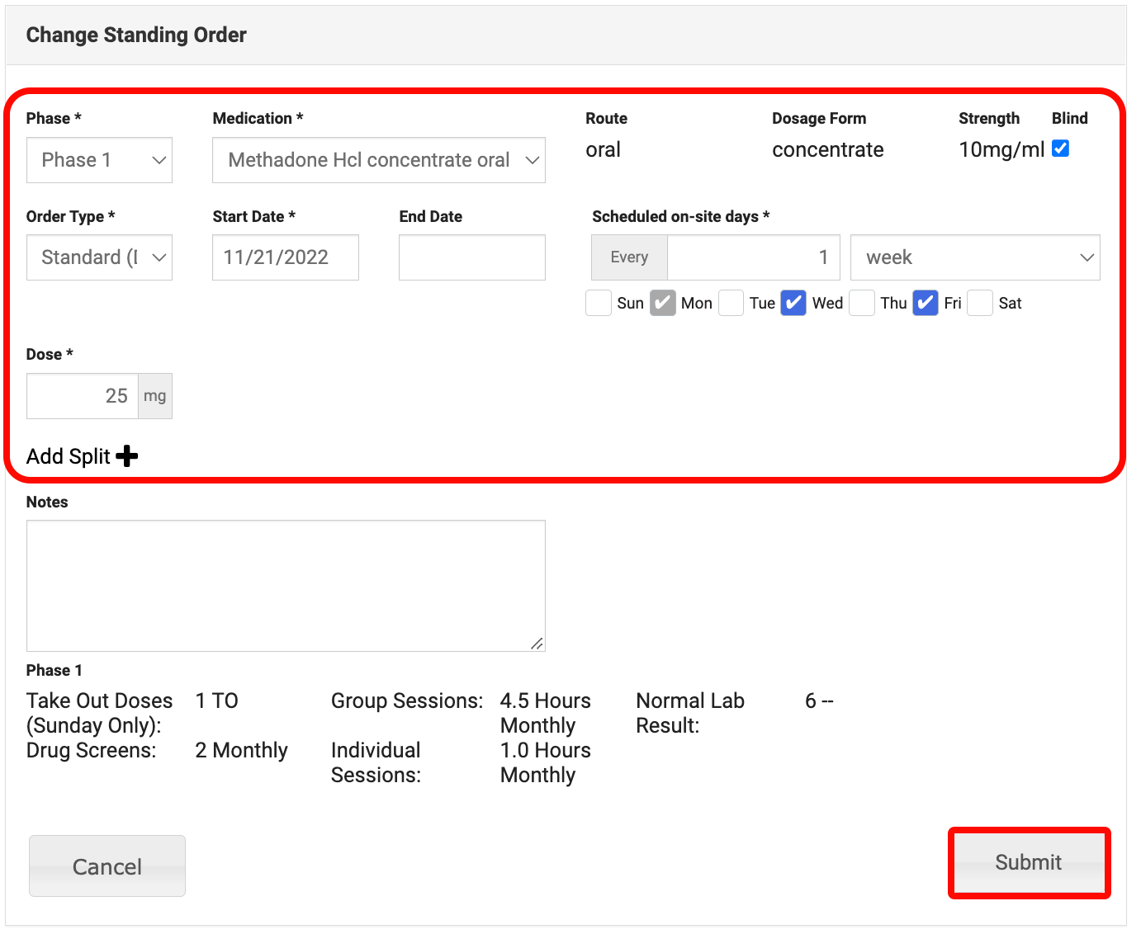Open the week interval dropdown
This screenshot has width=1141, height=934.
click(x=974, y=257)
